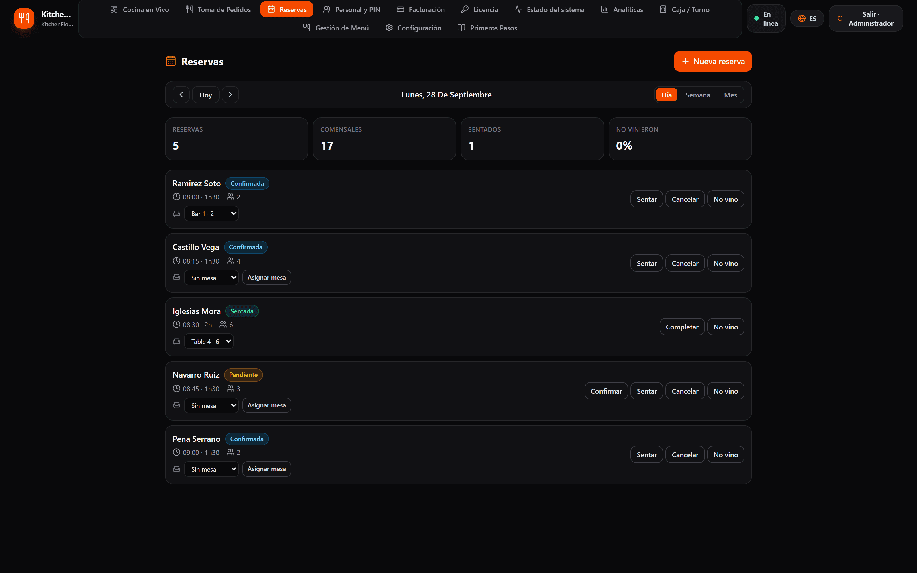The image size is (917, 573).
Task: Click the globe language icon
Action: pos(802,19)
